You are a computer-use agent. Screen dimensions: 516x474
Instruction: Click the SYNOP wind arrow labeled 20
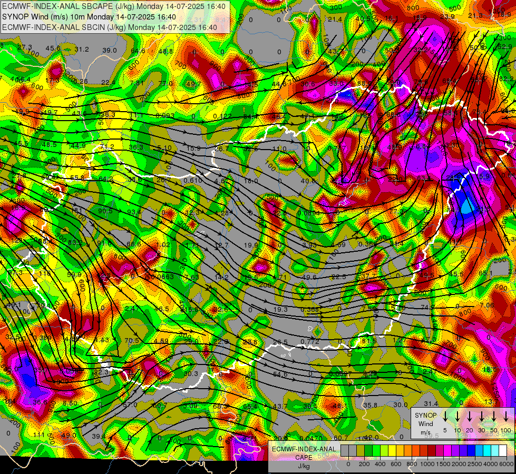pos(470,416)
